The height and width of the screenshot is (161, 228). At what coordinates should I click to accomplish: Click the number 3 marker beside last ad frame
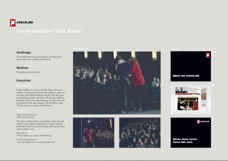pos(213,119)
